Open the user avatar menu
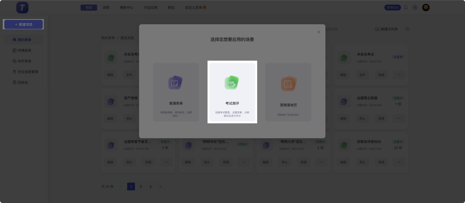465x203 pixels. pos(426,7)
